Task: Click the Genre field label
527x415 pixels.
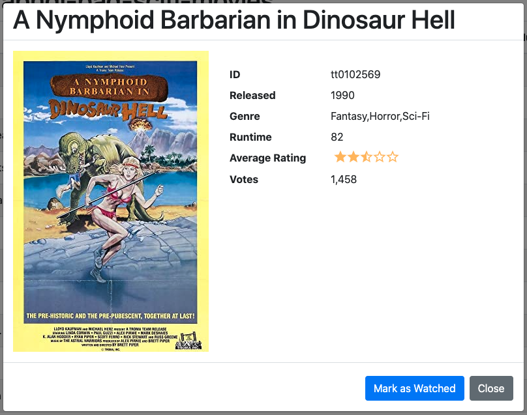Action: click(x=245, y=116)
